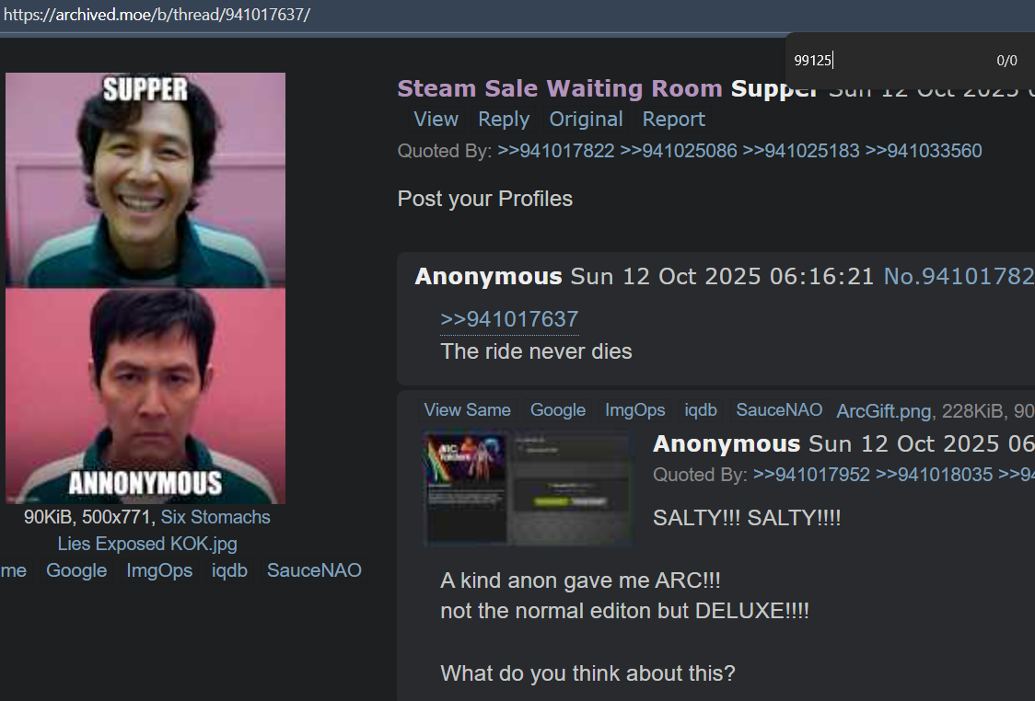Open the ArcGift.png thumbnail

[x=529, y=488]
